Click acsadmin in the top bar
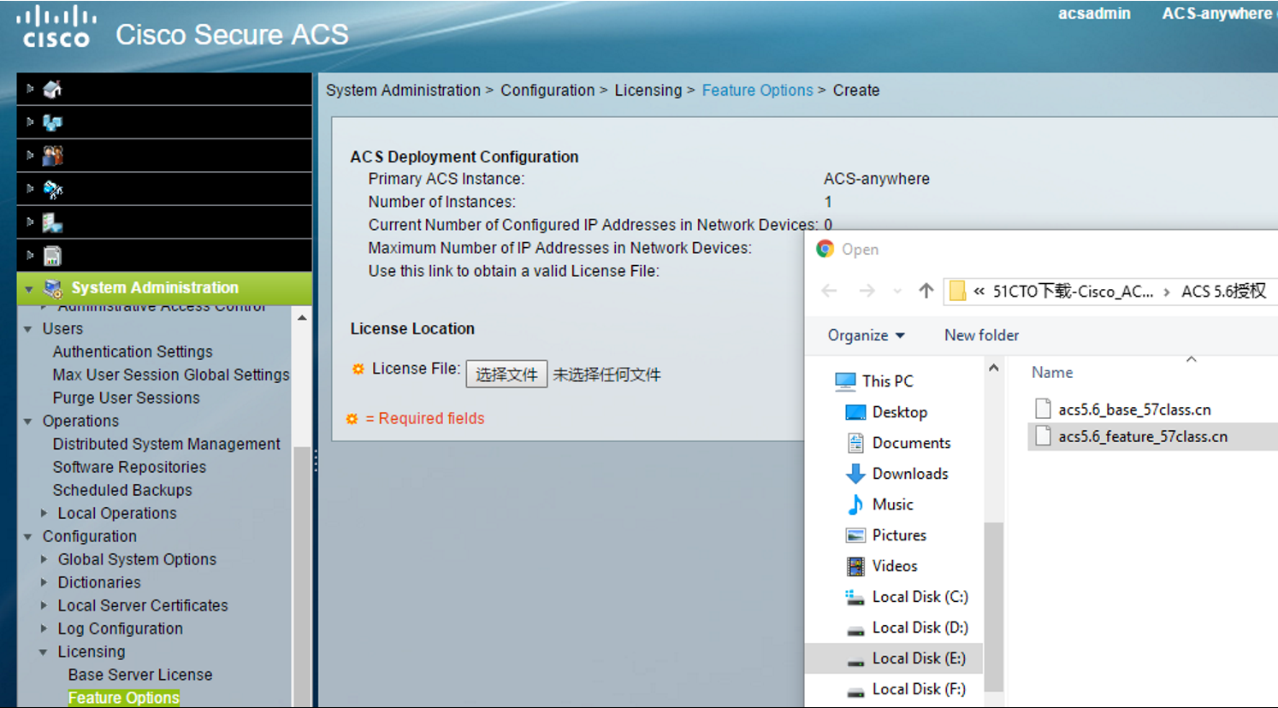Viewport: 1278px width, 708px height. (1095, 14)
